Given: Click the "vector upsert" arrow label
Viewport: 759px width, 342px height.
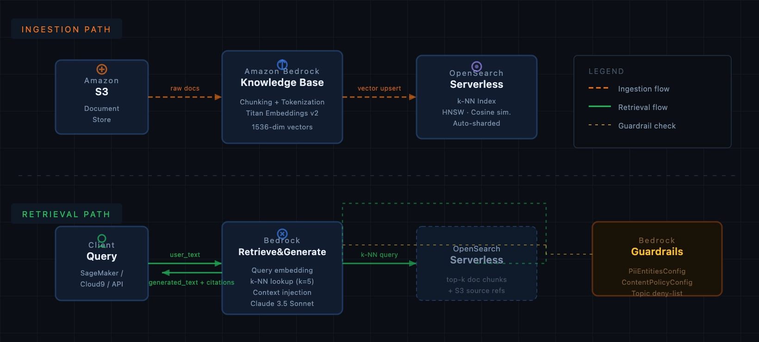Looking at the screenshot, I should coord(379,88).
